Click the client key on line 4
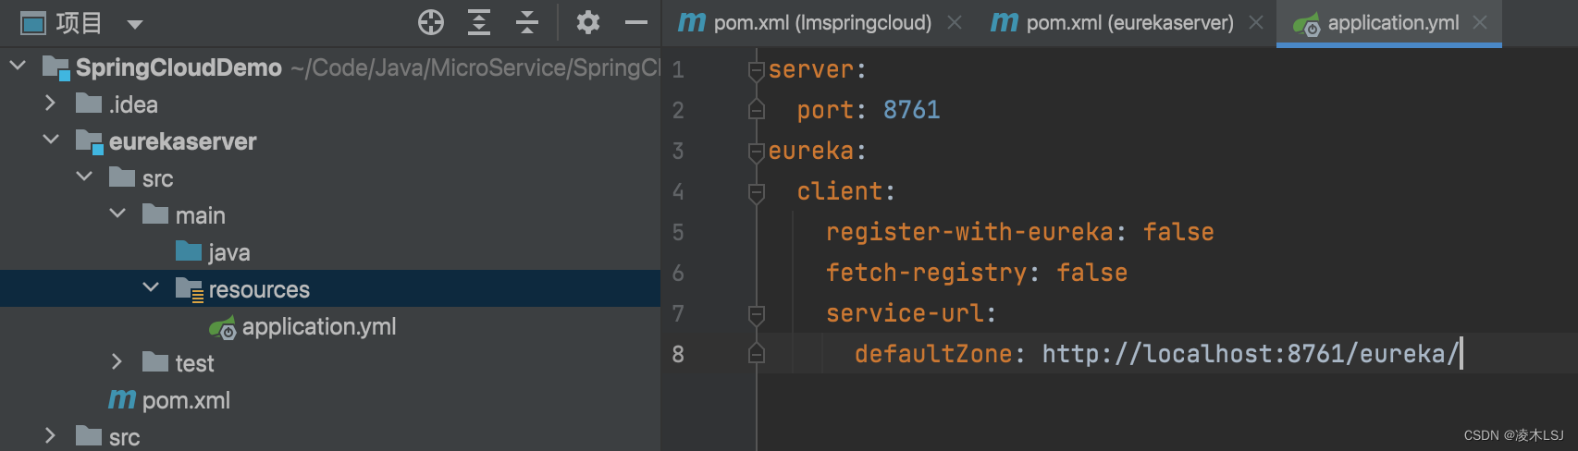The width and height of the screenshot is (1578, 451). [x=840, y=191]
